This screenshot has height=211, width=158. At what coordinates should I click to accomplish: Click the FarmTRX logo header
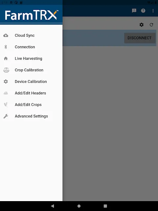[32, 15]
